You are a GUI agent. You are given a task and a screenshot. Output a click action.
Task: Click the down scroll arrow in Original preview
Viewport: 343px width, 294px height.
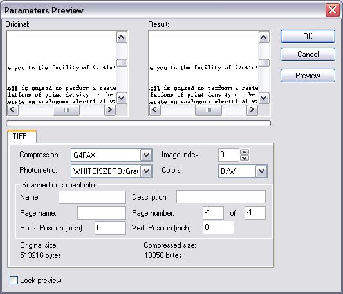coord(122,98)
